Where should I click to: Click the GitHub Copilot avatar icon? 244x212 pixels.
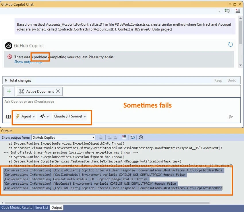(9, 46)
